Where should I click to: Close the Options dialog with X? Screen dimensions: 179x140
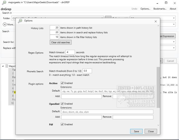tap(156, 21)
